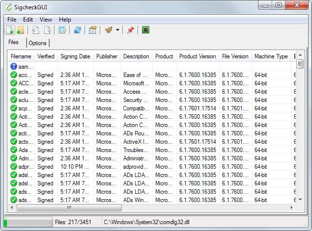Image resolution: width=312 pixels, height=231 pixels.
Task: Select the 'Compatib...' description cell
Action: click(136, 108)
